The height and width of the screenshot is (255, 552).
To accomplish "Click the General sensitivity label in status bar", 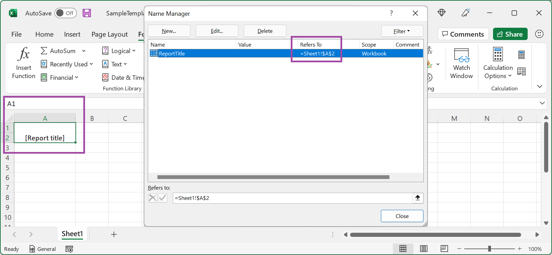I will 43,249.
